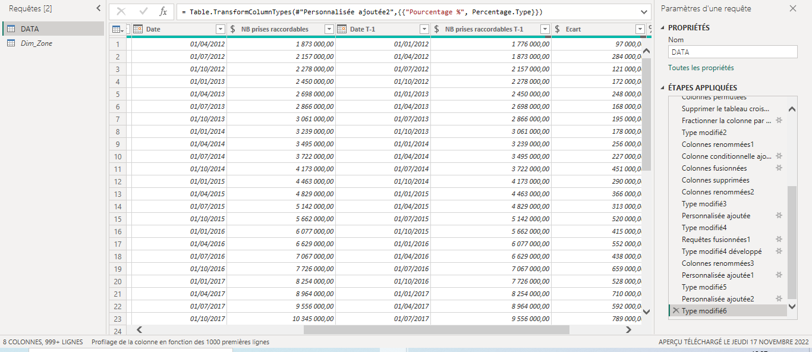This screenshot has width=812, height=352.
Task: Click currency type icon of Ecart column
Action: pos(558,29)
